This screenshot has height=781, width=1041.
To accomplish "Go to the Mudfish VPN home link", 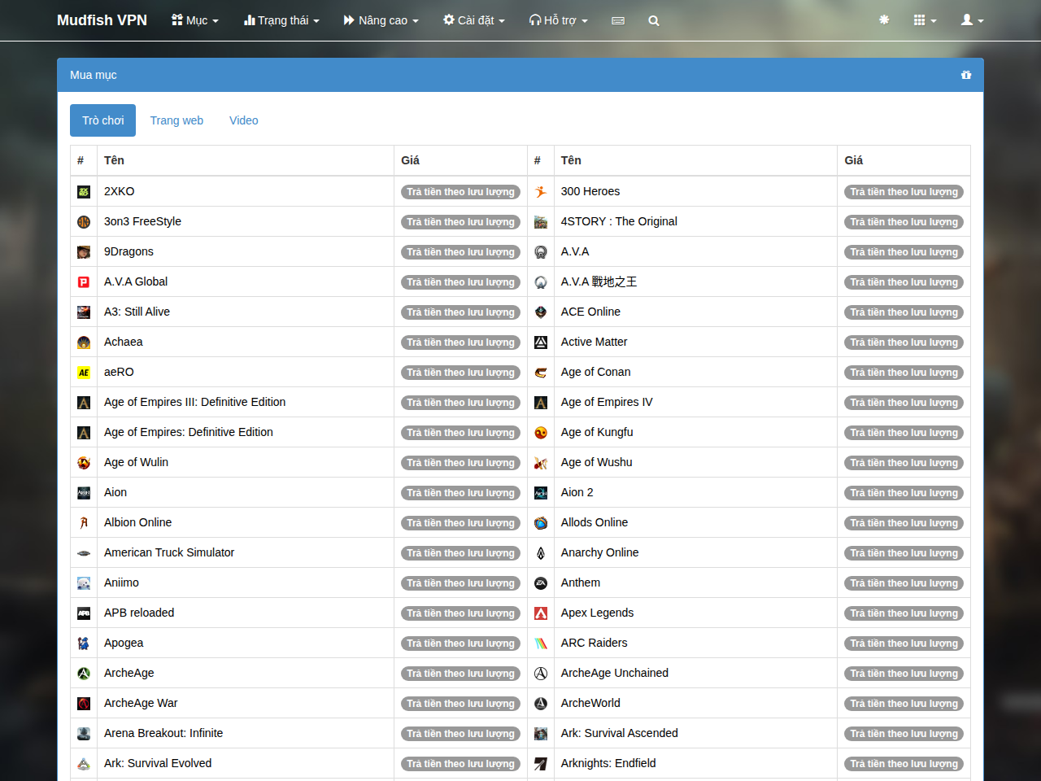I will pyautogui.click(x=102, y=20).
